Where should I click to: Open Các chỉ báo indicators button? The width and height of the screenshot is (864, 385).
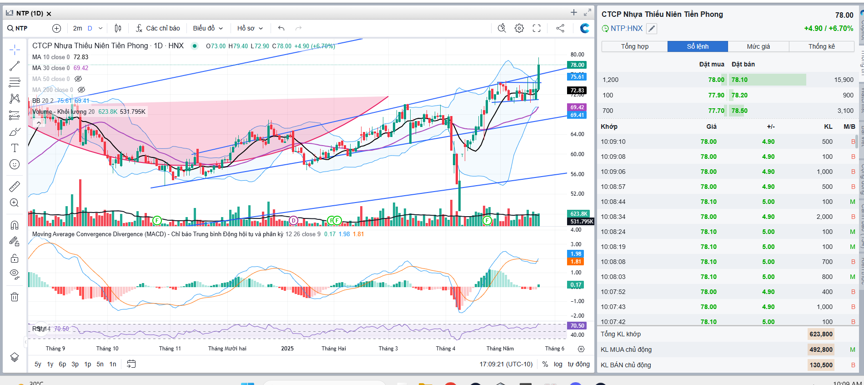tap(158, 28)
